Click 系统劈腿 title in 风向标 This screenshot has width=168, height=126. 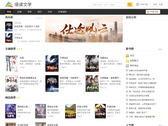coord(27,27)
